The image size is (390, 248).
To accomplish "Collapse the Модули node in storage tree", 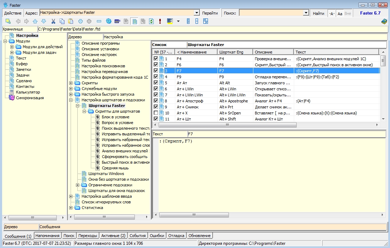I will (5, 41).
